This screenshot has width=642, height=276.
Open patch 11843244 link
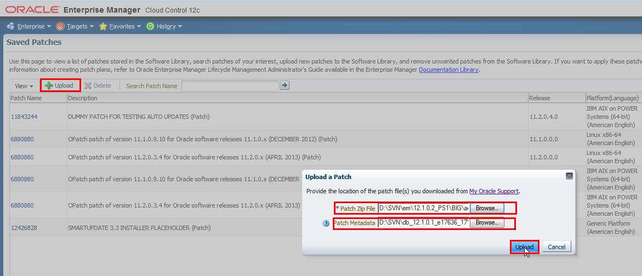coord(24,117)
